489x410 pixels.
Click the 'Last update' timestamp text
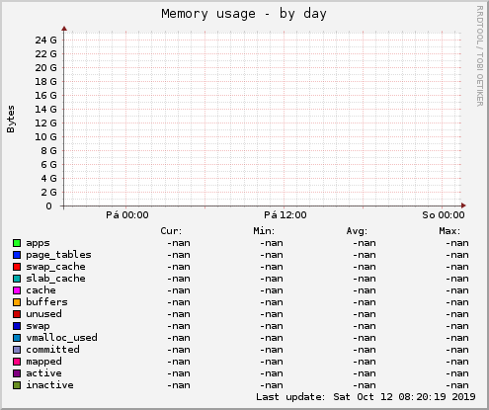click(366, 397)
